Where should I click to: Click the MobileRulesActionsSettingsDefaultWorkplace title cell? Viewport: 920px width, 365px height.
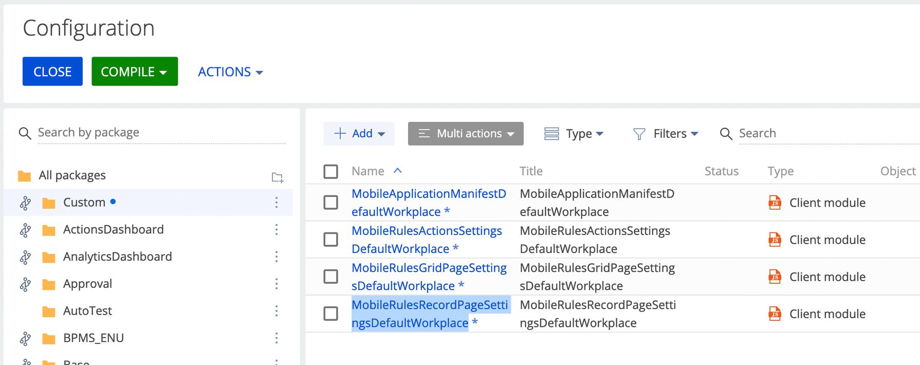pos(595,240)
